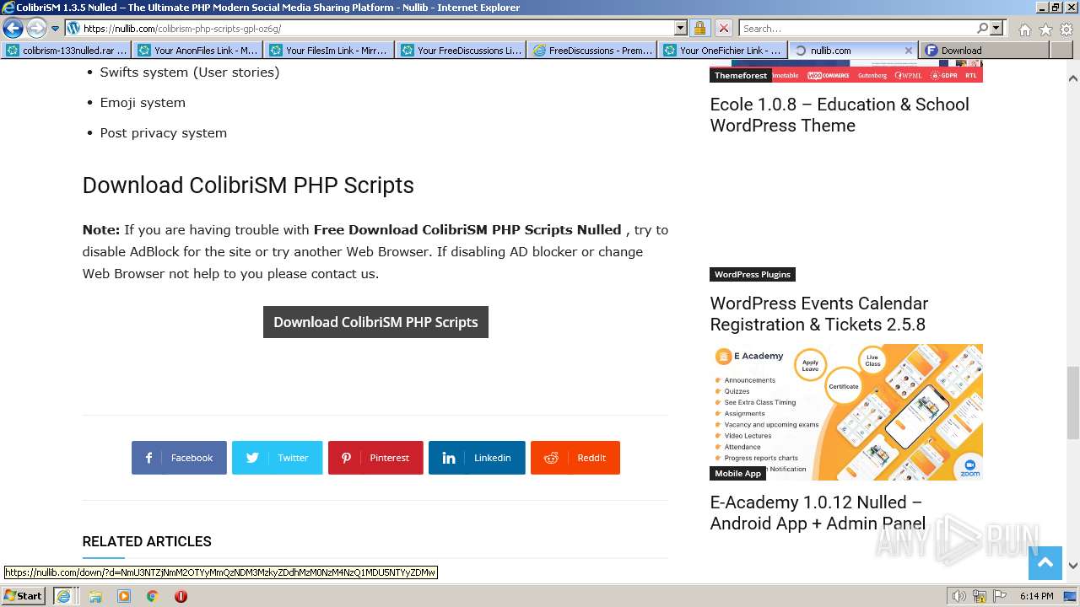1080x607 pixels.
Task: Click the WordPress Plugins category tag
Action: (753, 274)
